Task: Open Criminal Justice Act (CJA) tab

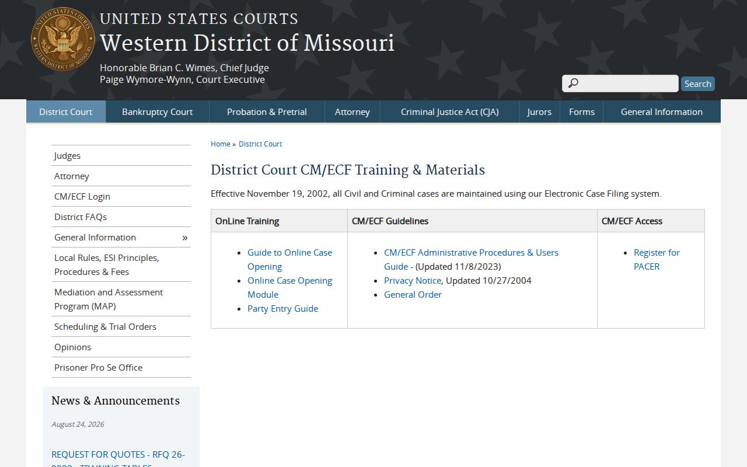Action: pos(450,111)
